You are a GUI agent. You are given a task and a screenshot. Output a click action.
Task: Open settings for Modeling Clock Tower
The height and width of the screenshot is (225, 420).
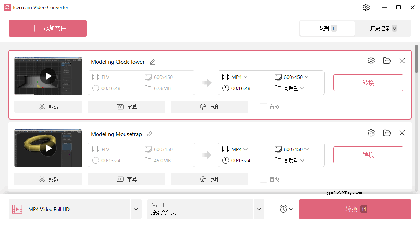point(371,61)
